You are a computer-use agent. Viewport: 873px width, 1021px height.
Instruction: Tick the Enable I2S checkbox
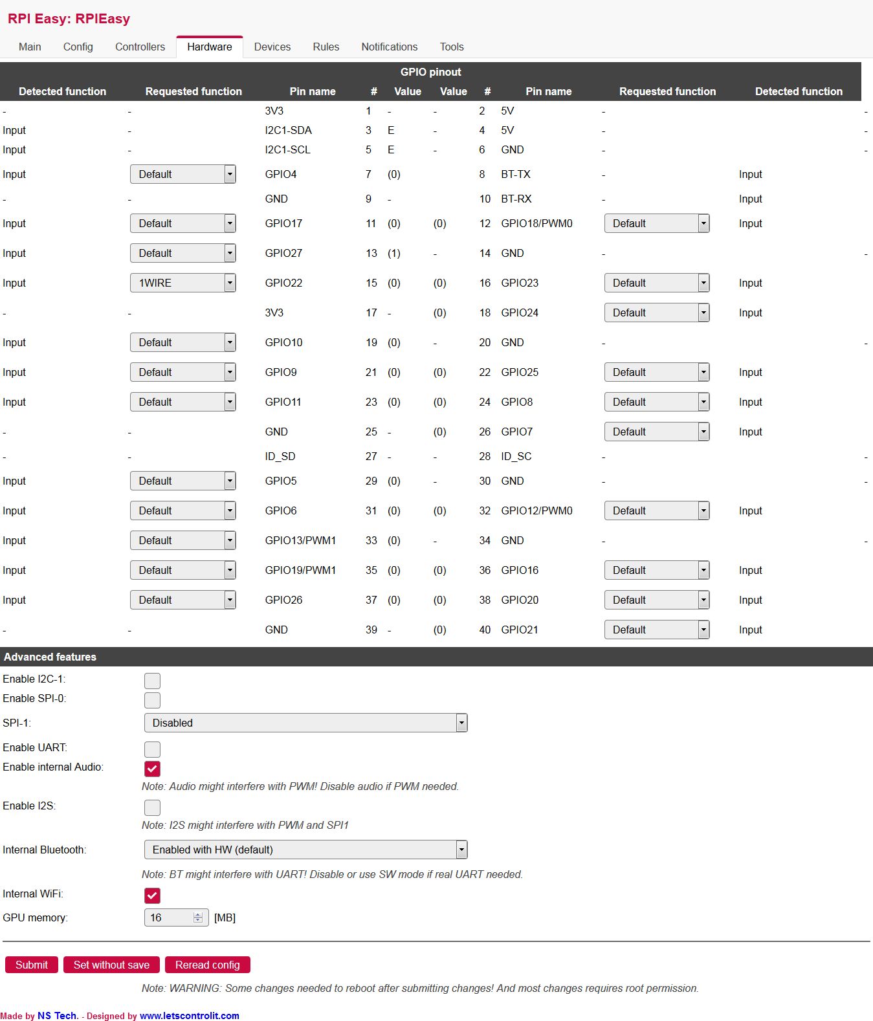152,807
